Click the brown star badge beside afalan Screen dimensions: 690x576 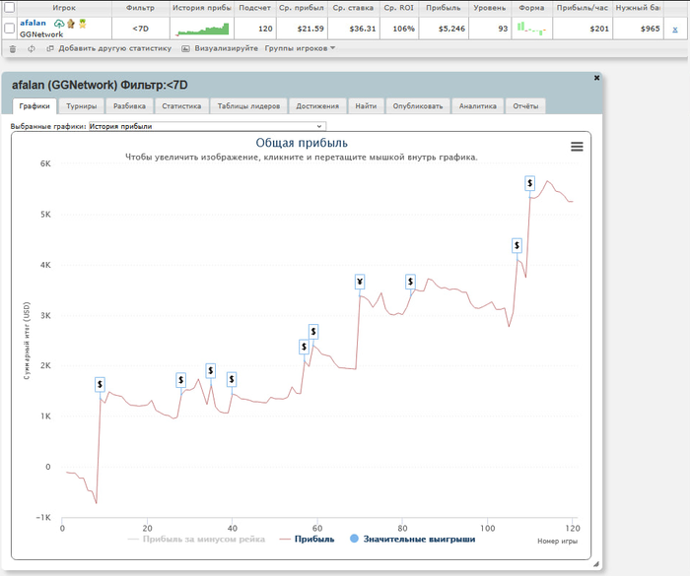[x=71, y=24]
